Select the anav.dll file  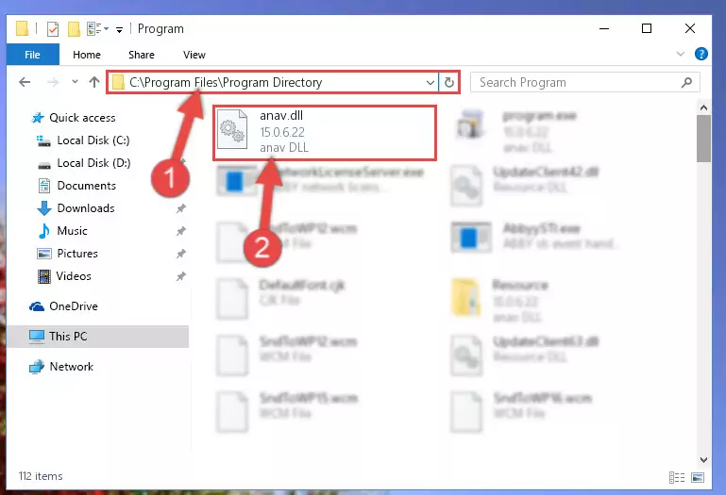click(x=325, y=132)
